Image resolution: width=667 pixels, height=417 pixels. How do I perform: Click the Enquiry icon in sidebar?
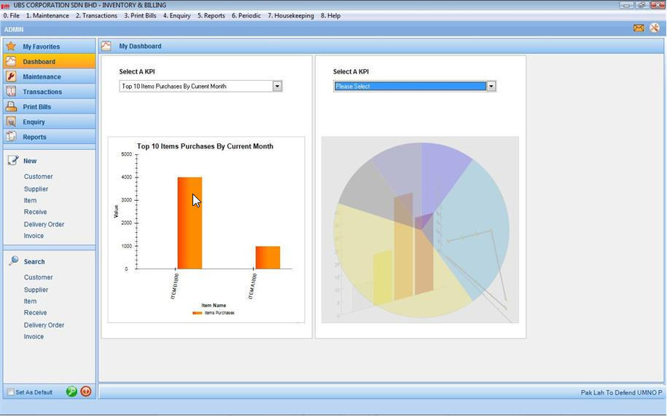point(11,122)
